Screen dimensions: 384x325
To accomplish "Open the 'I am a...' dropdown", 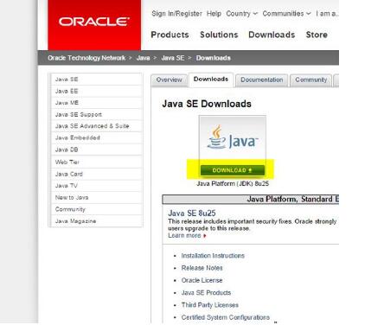I will click(327, 14).
